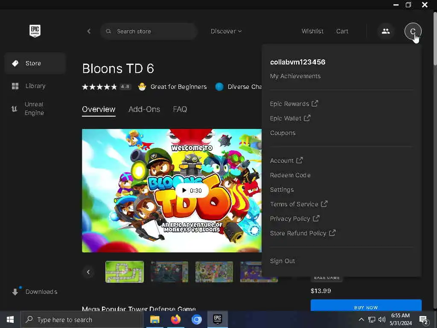Open Downloads in the sidebar
This screenshot has height=328, width=437.
pyautogui.click(x=35, y=292)
